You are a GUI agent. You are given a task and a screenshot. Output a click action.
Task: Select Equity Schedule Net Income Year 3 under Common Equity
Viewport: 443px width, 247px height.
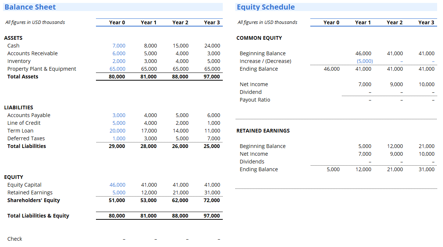426,84
